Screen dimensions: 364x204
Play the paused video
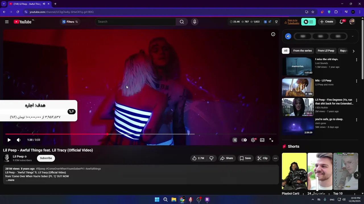[x=9, y=140]
